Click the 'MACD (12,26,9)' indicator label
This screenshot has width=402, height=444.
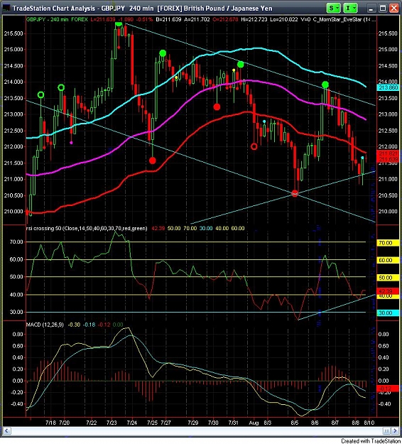tap(45, 325)
